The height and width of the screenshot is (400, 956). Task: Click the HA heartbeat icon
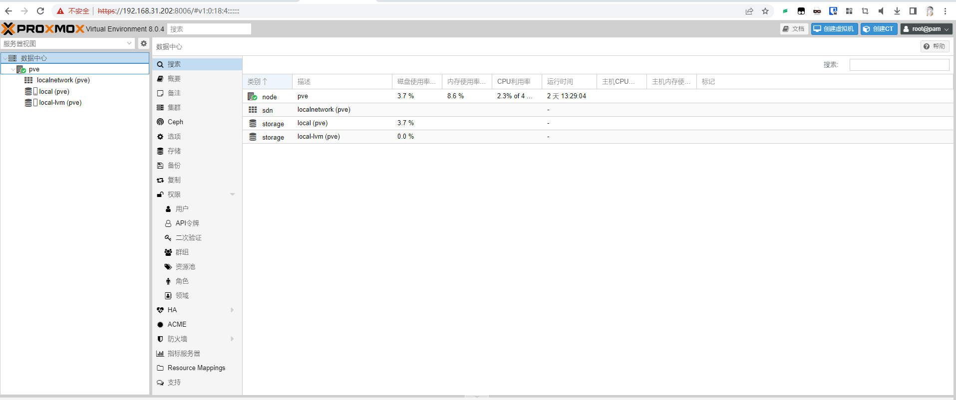160,310
